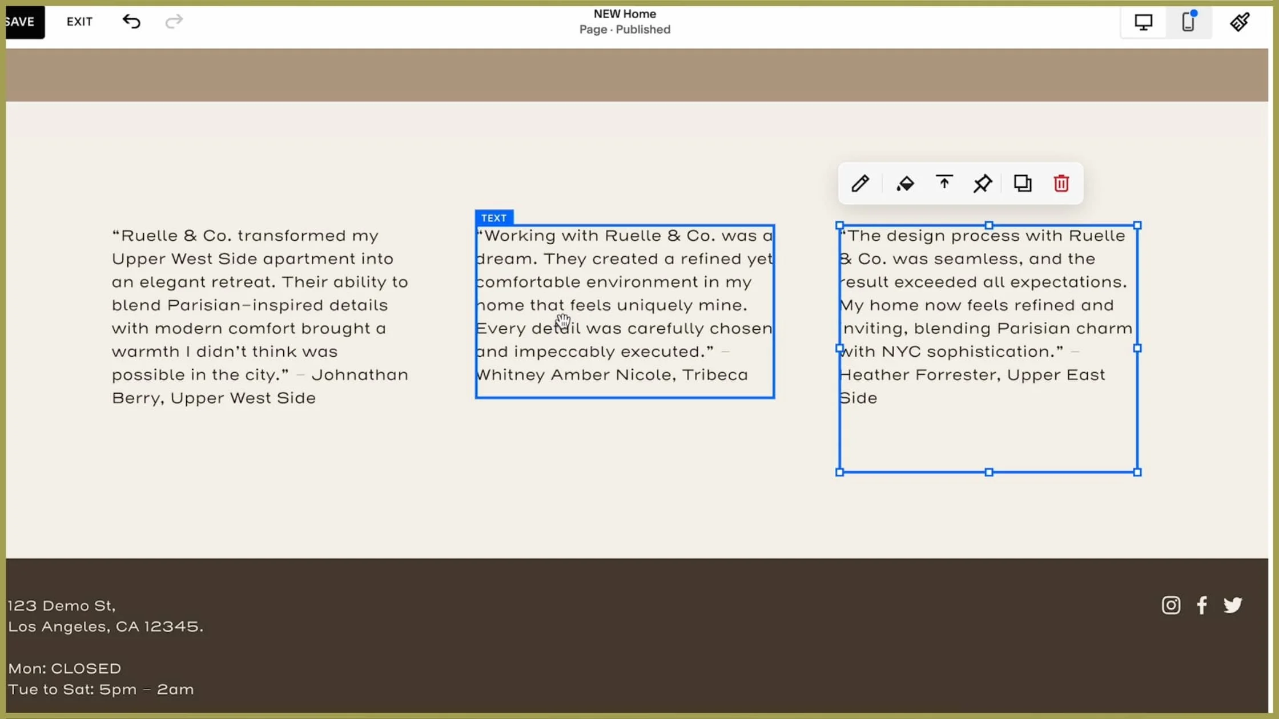Click the pencil edit icon
This screenshot has width=1279, height=719.
coord(860,184)
